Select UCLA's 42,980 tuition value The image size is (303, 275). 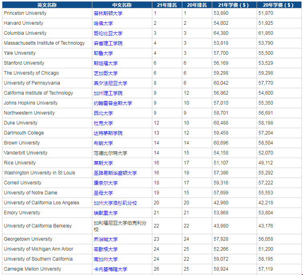(x=221, y=203)
